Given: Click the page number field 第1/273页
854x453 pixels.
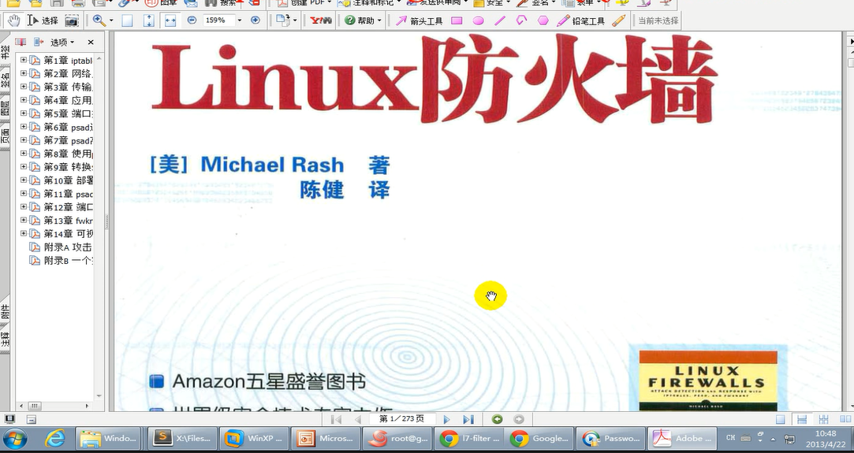Looking at the screenshot, I should coord(402,419).
